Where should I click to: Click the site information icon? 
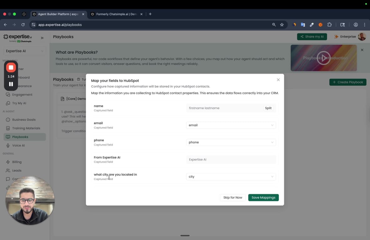33,25
